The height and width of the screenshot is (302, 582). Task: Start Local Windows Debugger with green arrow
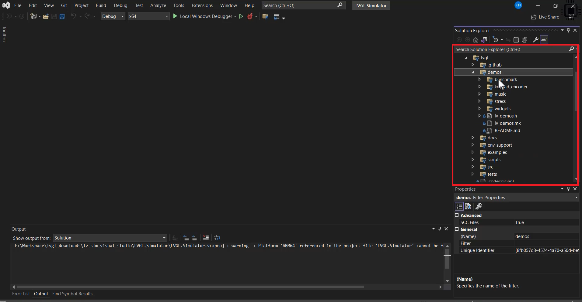(x=175, y=16)
